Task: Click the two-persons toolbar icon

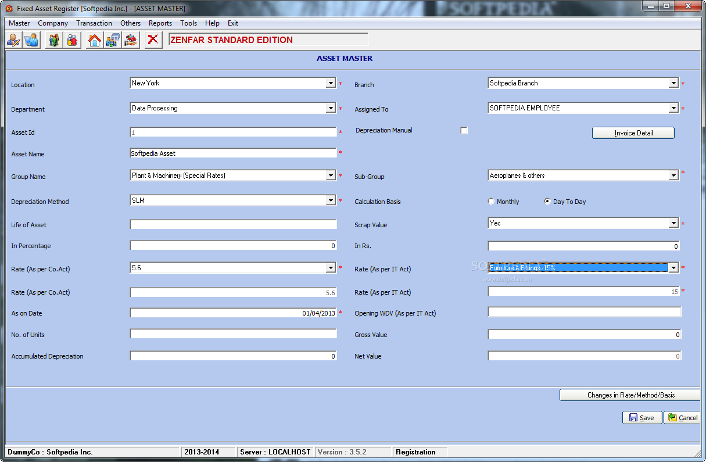Action: click(72, 40)
